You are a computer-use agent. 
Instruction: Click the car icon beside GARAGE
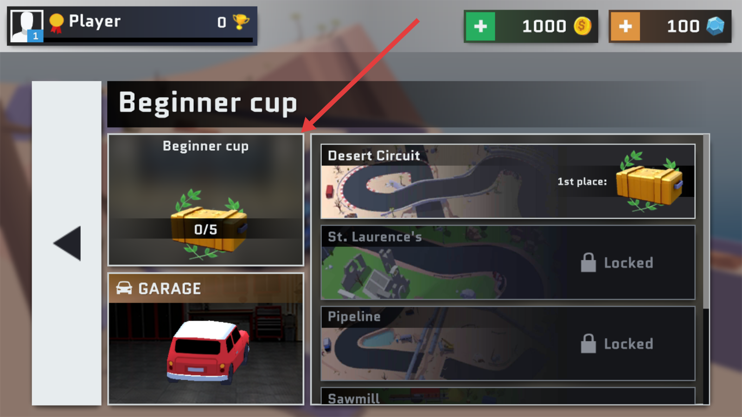tap(124, 288)
